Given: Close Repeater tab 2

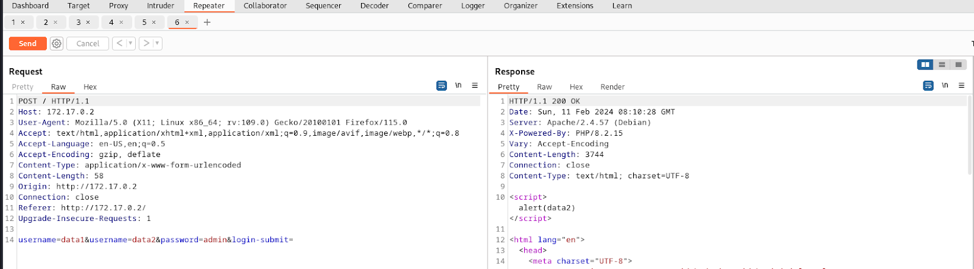Looking at the screenshot, I should 55,23.
